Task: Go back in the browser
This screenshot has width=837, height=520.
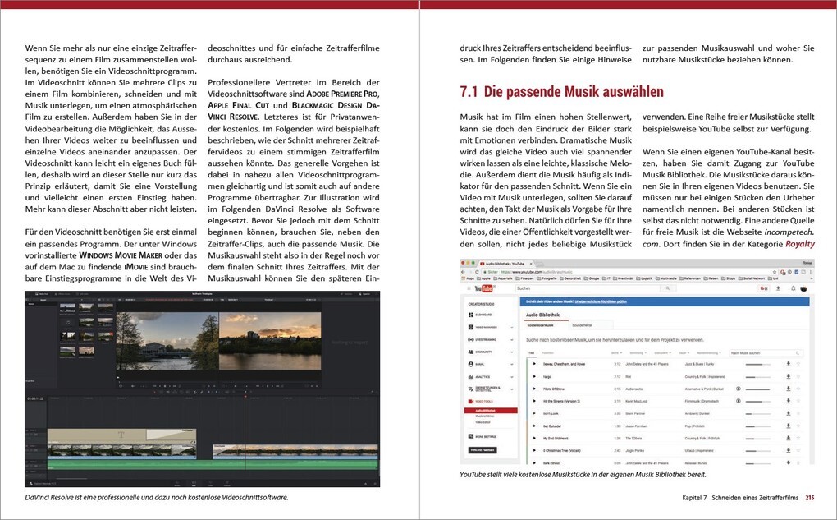Action: coord(462,272)
